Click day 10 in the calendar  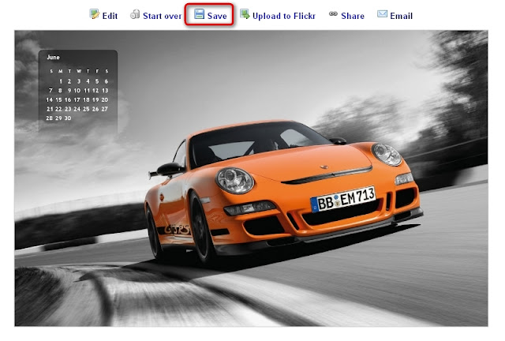(x=77, y=91)
